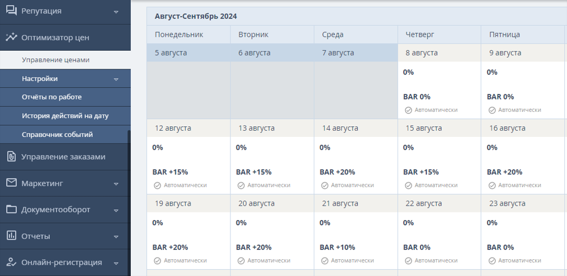
Task: Open Управление заказами section
Action: point(65,157)
